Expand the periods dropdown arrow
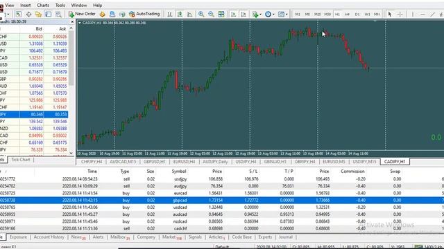Viewport: 444px width, 249px height. (x=273, y=15)
